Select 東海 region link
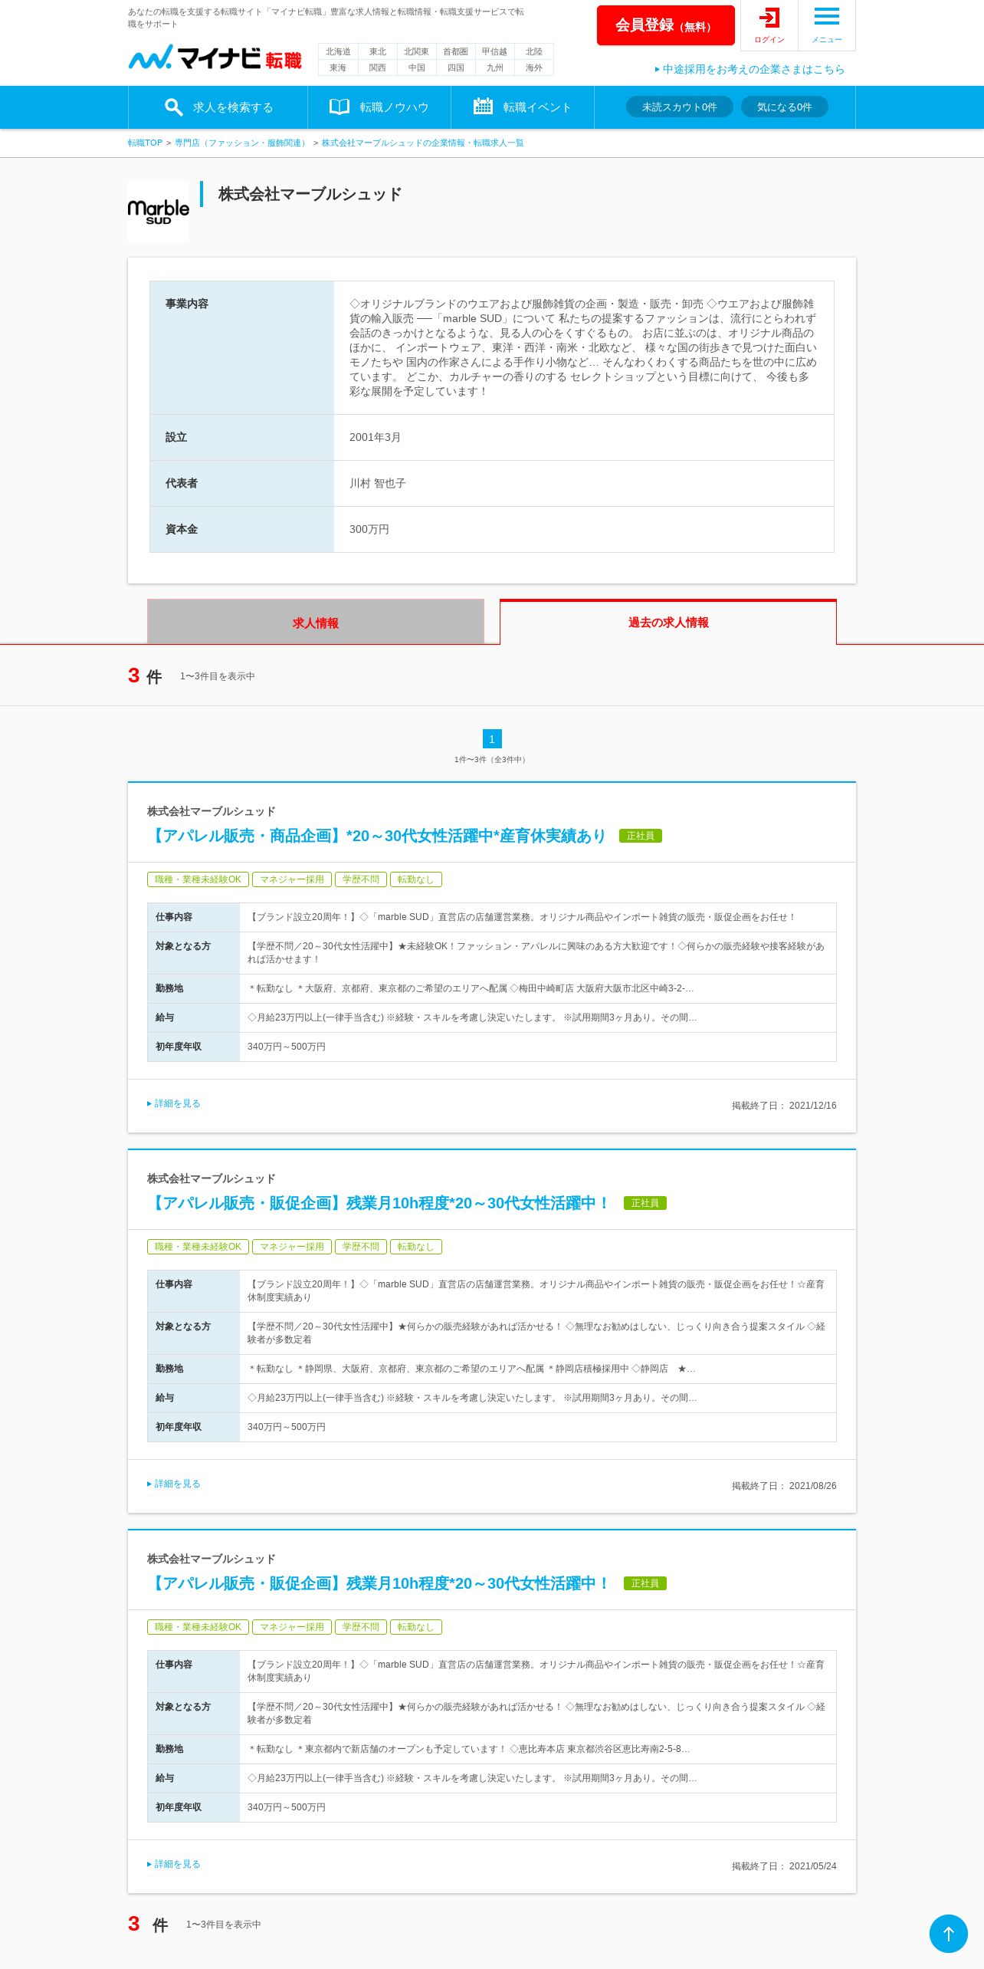This screenshot has height=1969, width=984. tap(338, 67)
